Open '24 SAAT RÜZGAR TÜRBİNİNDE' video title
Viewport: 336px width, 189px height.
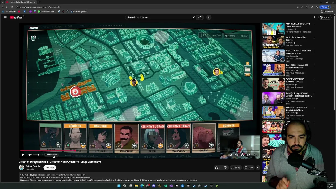click(298, 52)
